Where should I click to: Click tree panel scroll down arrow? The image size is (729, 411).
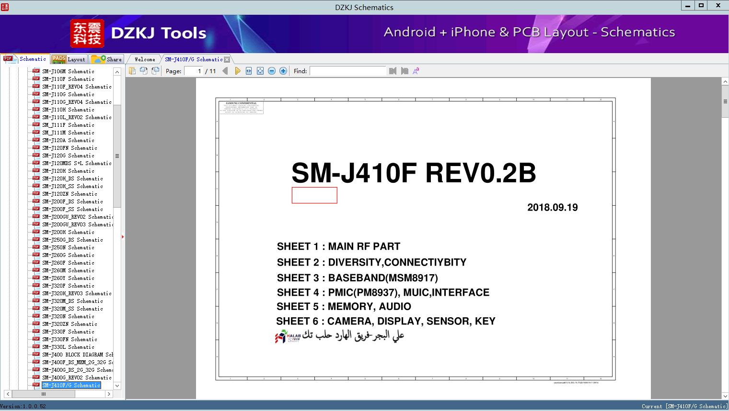click(117, 385)
